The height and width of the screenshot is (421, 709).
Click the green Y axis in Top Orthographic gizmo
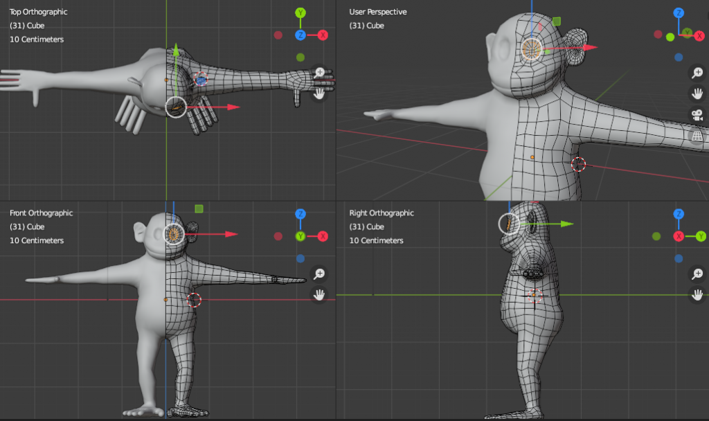300,12
